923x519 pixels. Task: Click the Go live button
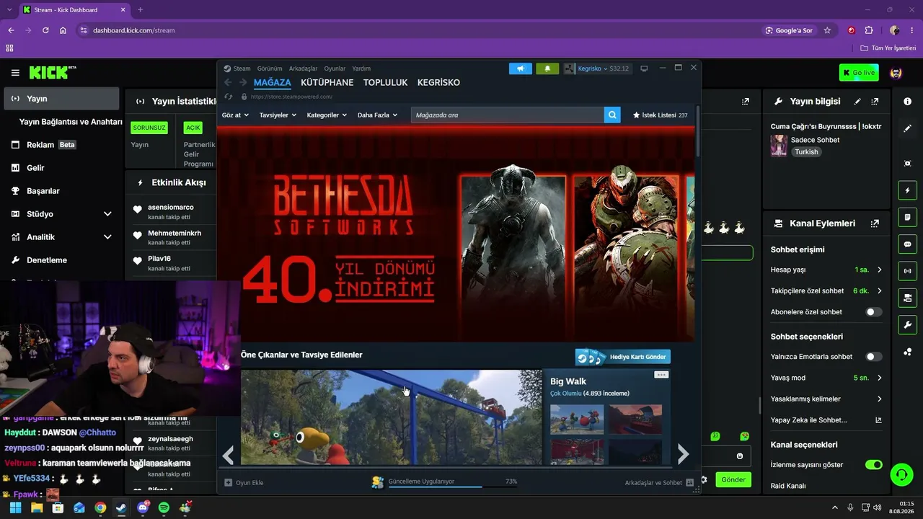(859, 73)
